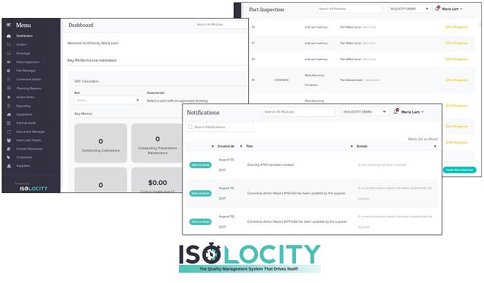Image resolution: width=484 pixels, height=283 pixels.
Task: Click the hamburger icon beside Menu
Action: [x=8, y=25]
